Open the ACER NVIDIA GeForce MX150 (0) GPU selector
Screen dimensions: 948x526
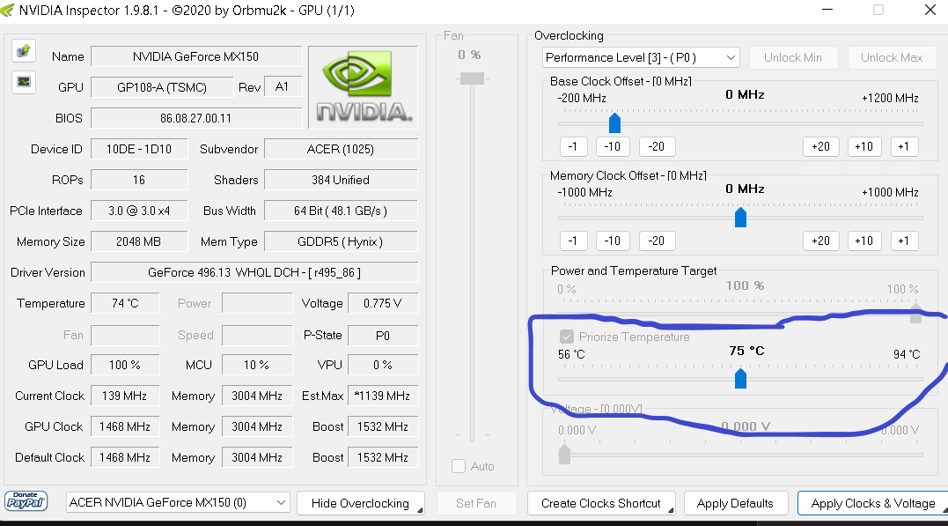coord(178,502)
